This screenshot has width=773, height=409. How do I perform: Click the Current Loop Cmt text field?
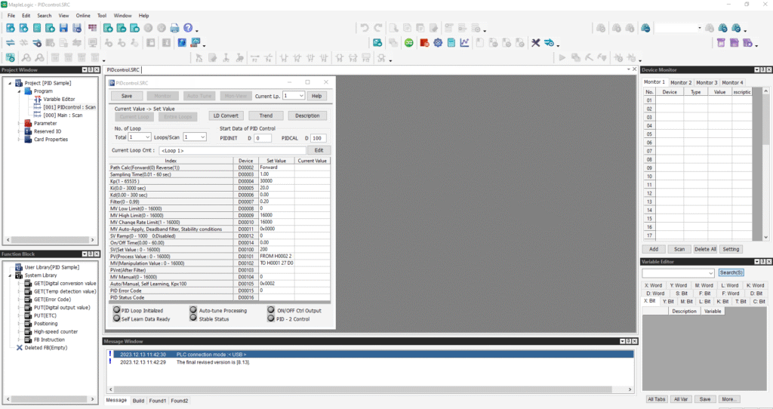click(x=233, y=151)
